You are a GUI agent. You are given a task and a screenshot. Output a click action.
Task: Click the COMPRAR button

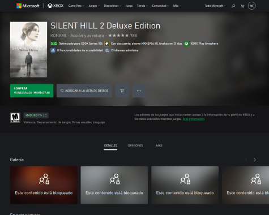coord(32,91)
